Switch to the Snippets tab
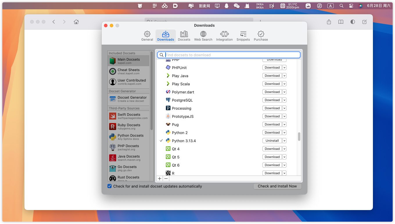 [243, 36]
